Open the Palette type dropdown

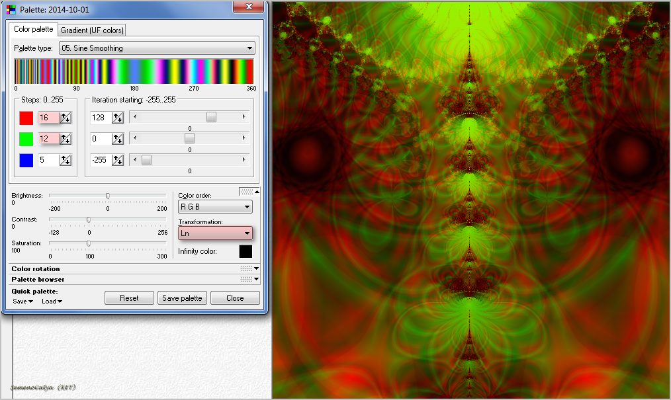(157, 48)
